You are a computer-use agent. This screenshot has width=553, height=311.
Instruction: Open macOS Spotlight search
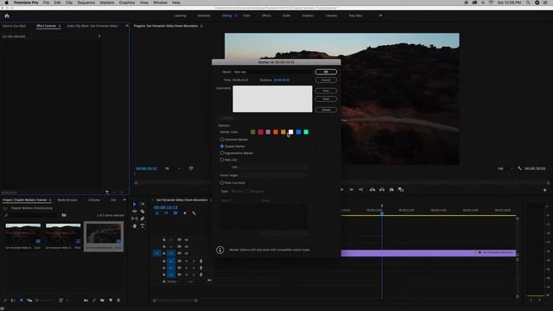pos(528,3)
